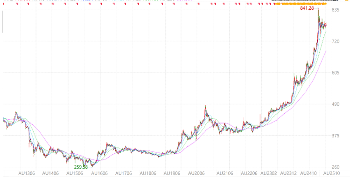Screen dimensions: 350x178
Task: Click the 490 price axis value
Action: click(x=335, y=104)
